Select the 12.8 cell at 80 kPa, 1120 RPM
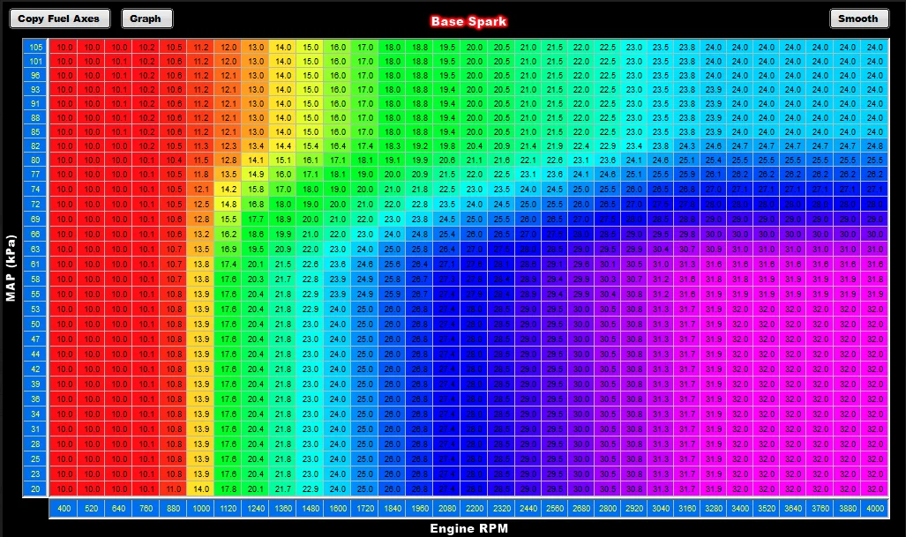Screen dimensions: 906x537 tap(228, 160)
